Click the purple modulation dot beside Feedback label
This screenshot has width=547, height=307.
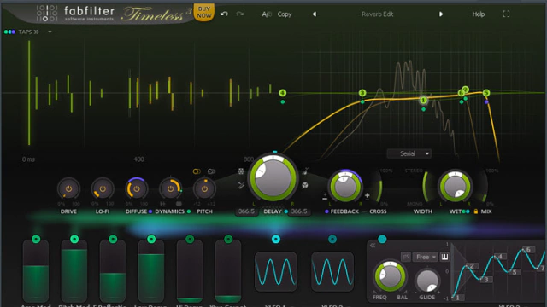point(326,211)
